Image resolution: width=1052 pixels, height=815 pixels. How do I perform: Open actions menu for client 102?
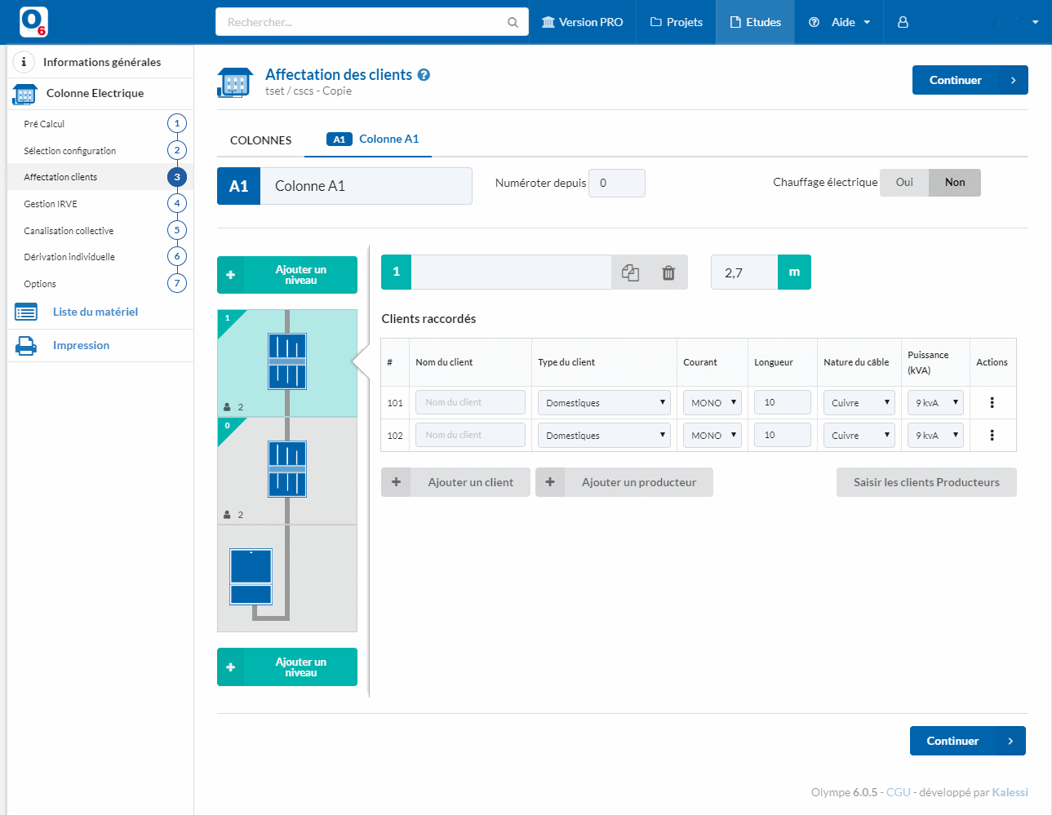pos(992,436)
